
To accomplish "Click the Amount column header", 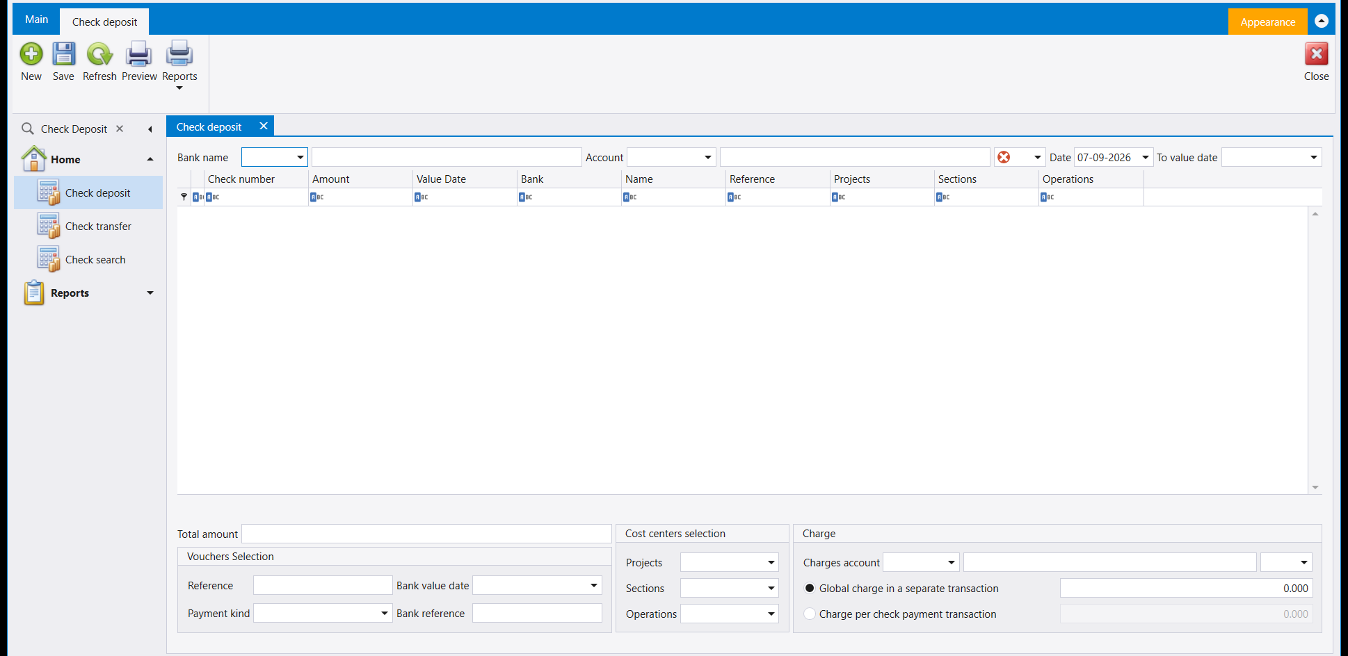I will [360, 179].
